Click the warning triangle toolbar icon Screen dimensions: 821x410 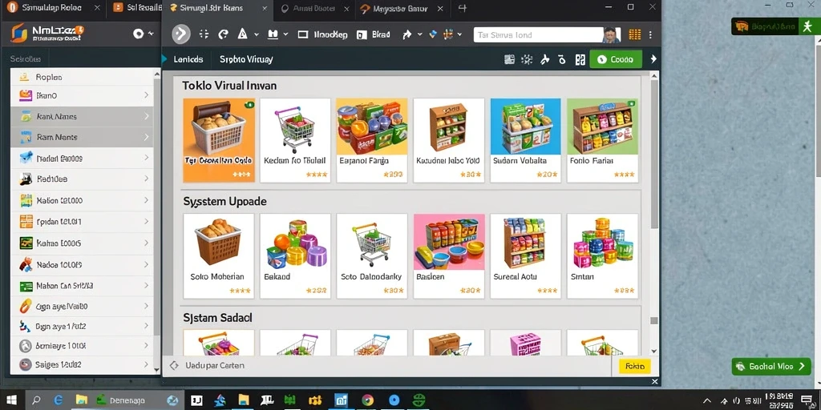242,34
